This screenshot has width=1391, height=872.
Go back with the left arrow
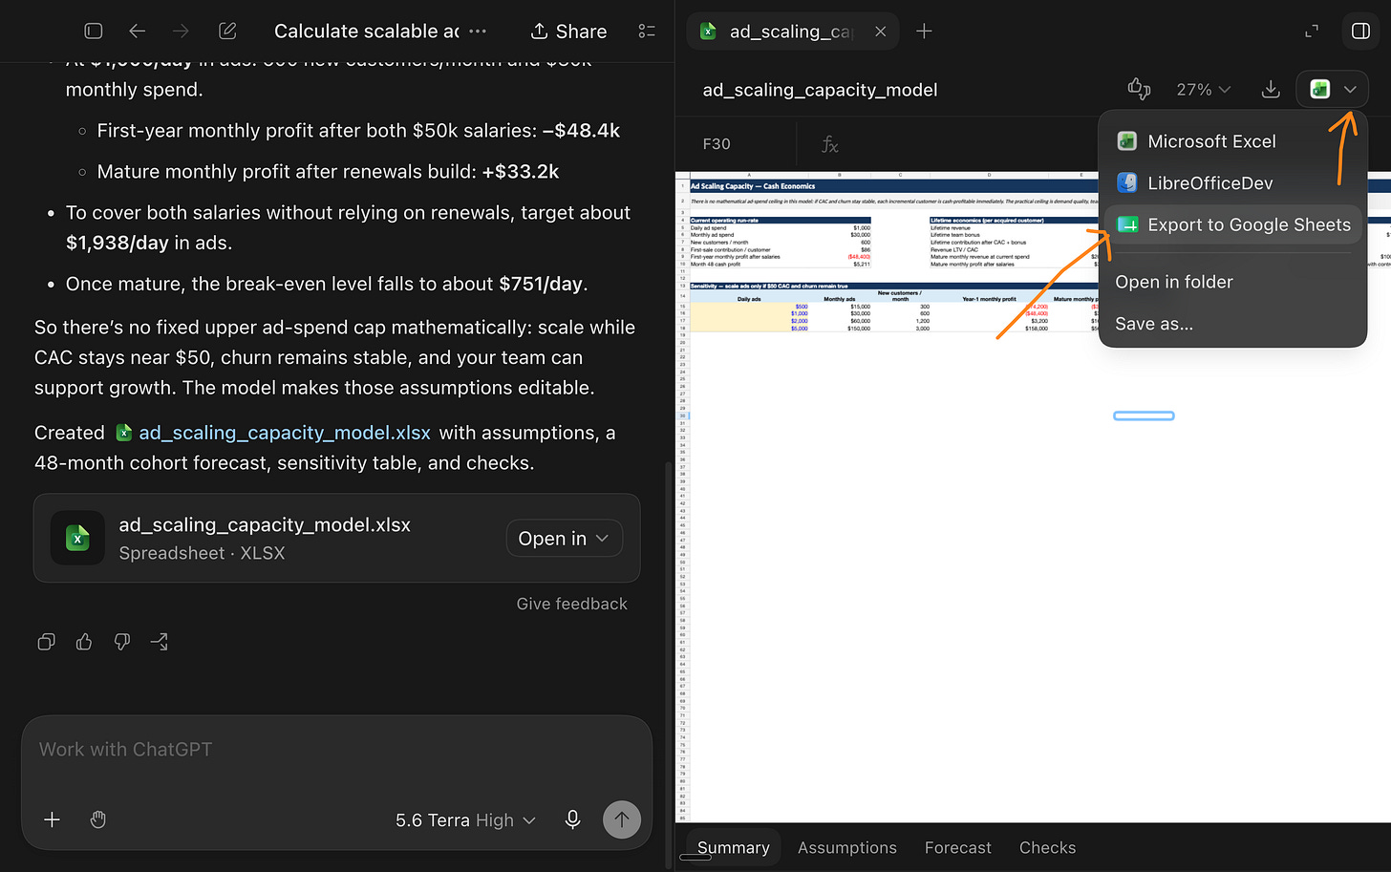tap(138, 31)
